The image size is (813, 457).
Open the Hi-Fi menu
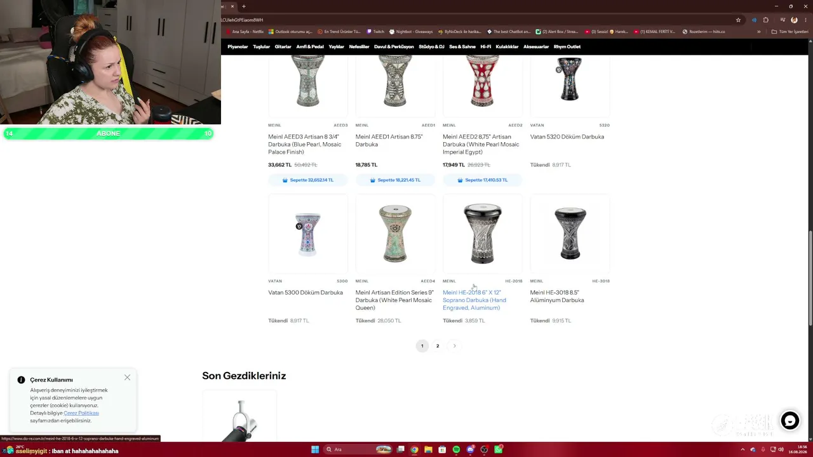[486, 46]
